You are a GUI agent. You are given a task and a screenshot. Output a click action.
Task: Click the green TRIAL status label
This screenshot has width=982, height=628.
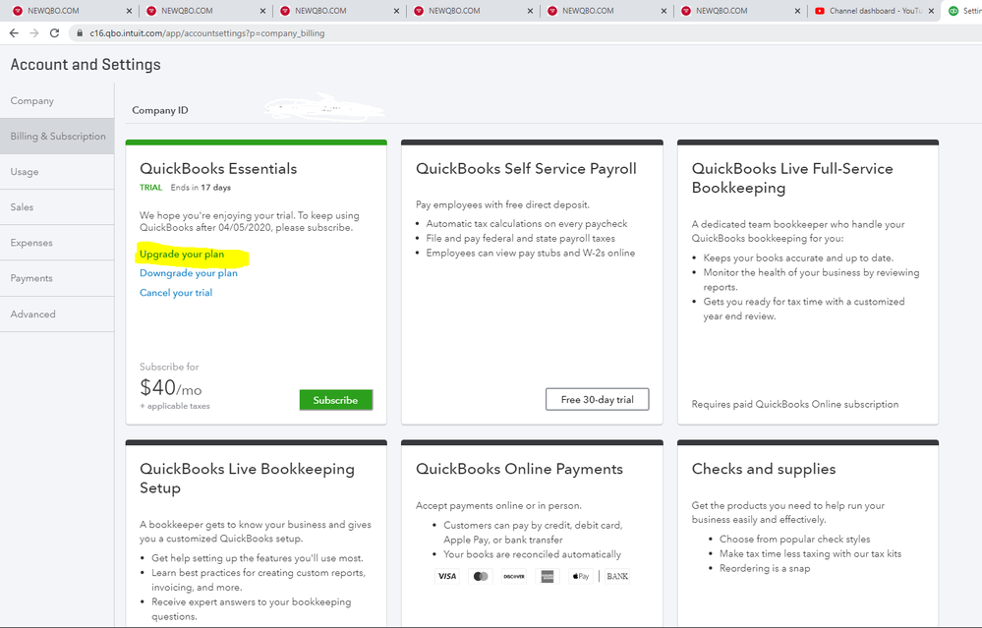pos(151,187)
